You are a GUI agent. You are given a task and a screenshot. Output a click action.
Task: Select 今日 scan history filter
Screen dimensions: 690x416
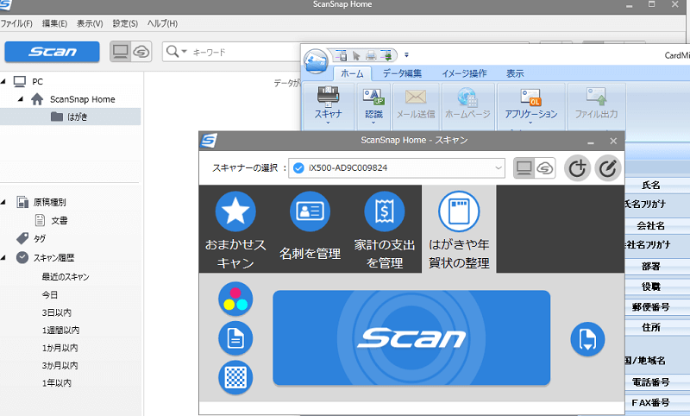point(50,295)
